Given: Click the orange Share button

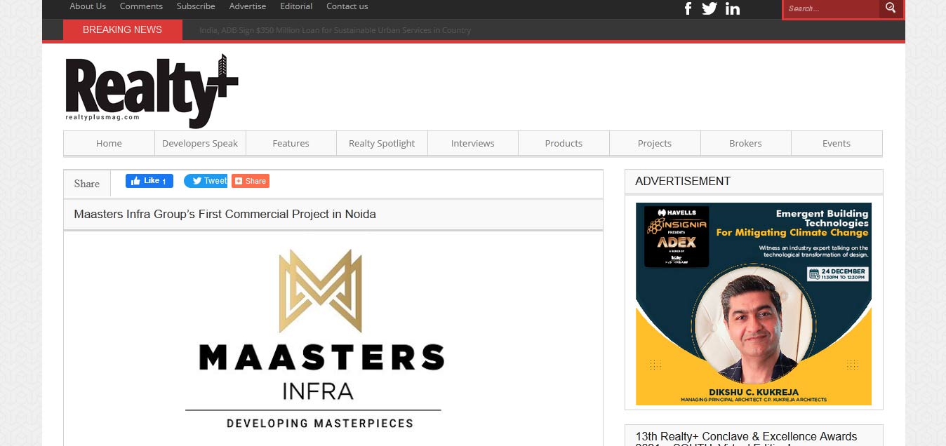Looking at the screenshot, I should 251,181.
